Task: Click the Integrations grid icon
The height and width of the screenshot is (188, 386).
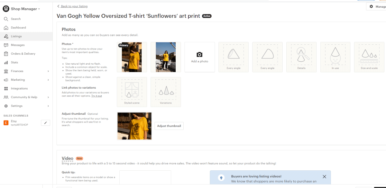Action: tap(6, 88)
